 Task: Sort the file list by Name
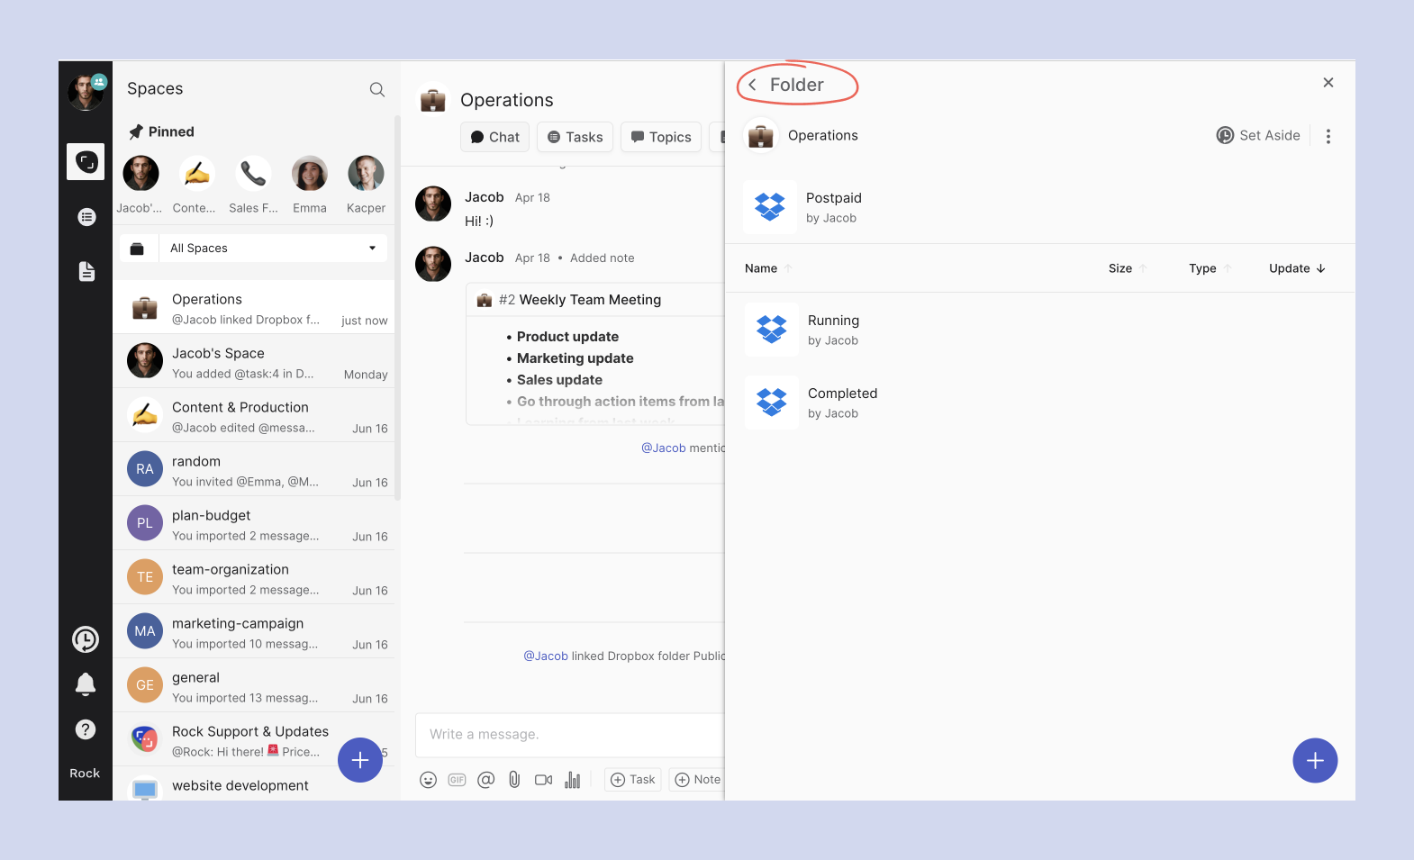[761, 268]
